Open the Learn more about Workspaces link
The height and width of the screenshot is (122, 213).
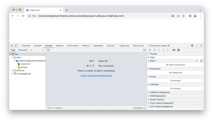pyautogui.click(x=96, y=75)
